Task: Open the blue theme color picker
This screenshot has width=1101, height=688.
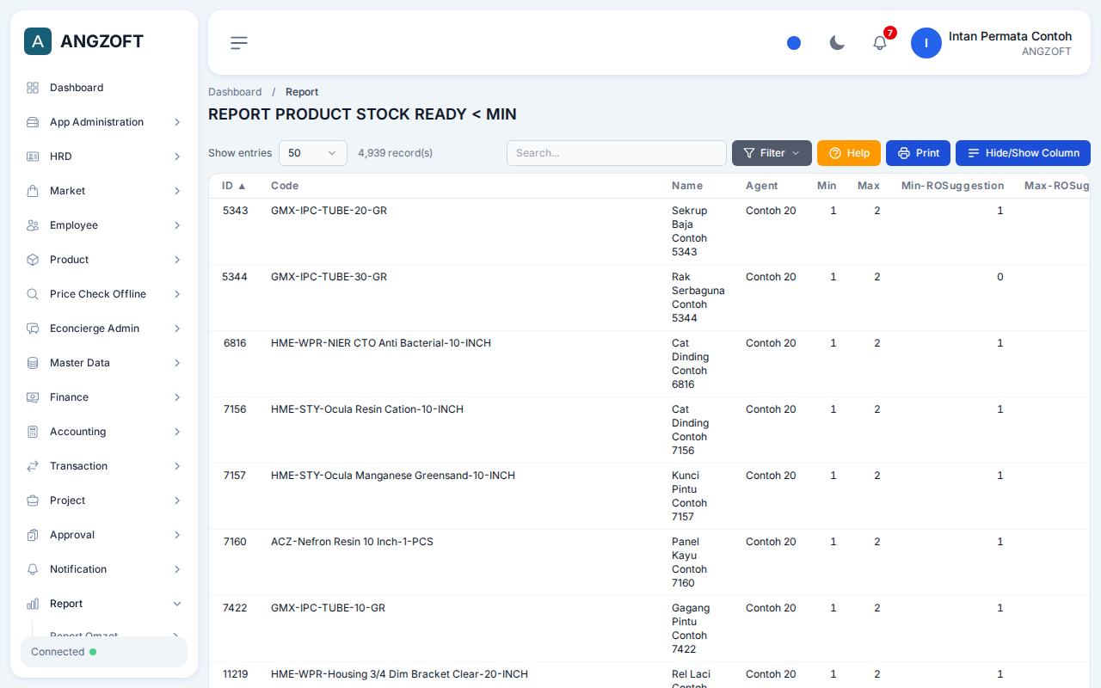Action: tap(794, 43)
